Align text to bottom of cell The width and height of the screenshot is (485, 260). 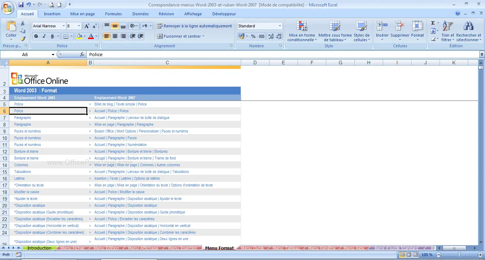pyautogui.click(x=123, y=26)
